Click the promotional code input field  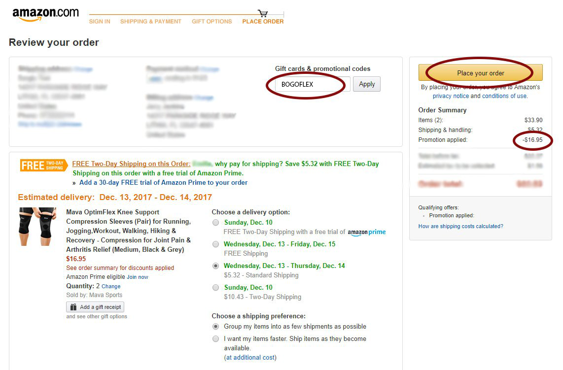click(x=313, y=84)
